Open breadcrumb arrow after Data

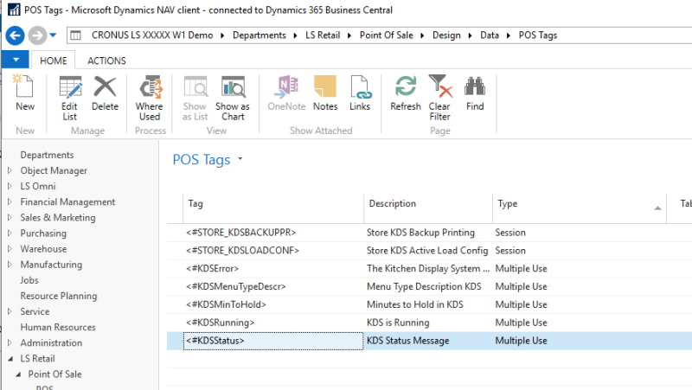509,35
